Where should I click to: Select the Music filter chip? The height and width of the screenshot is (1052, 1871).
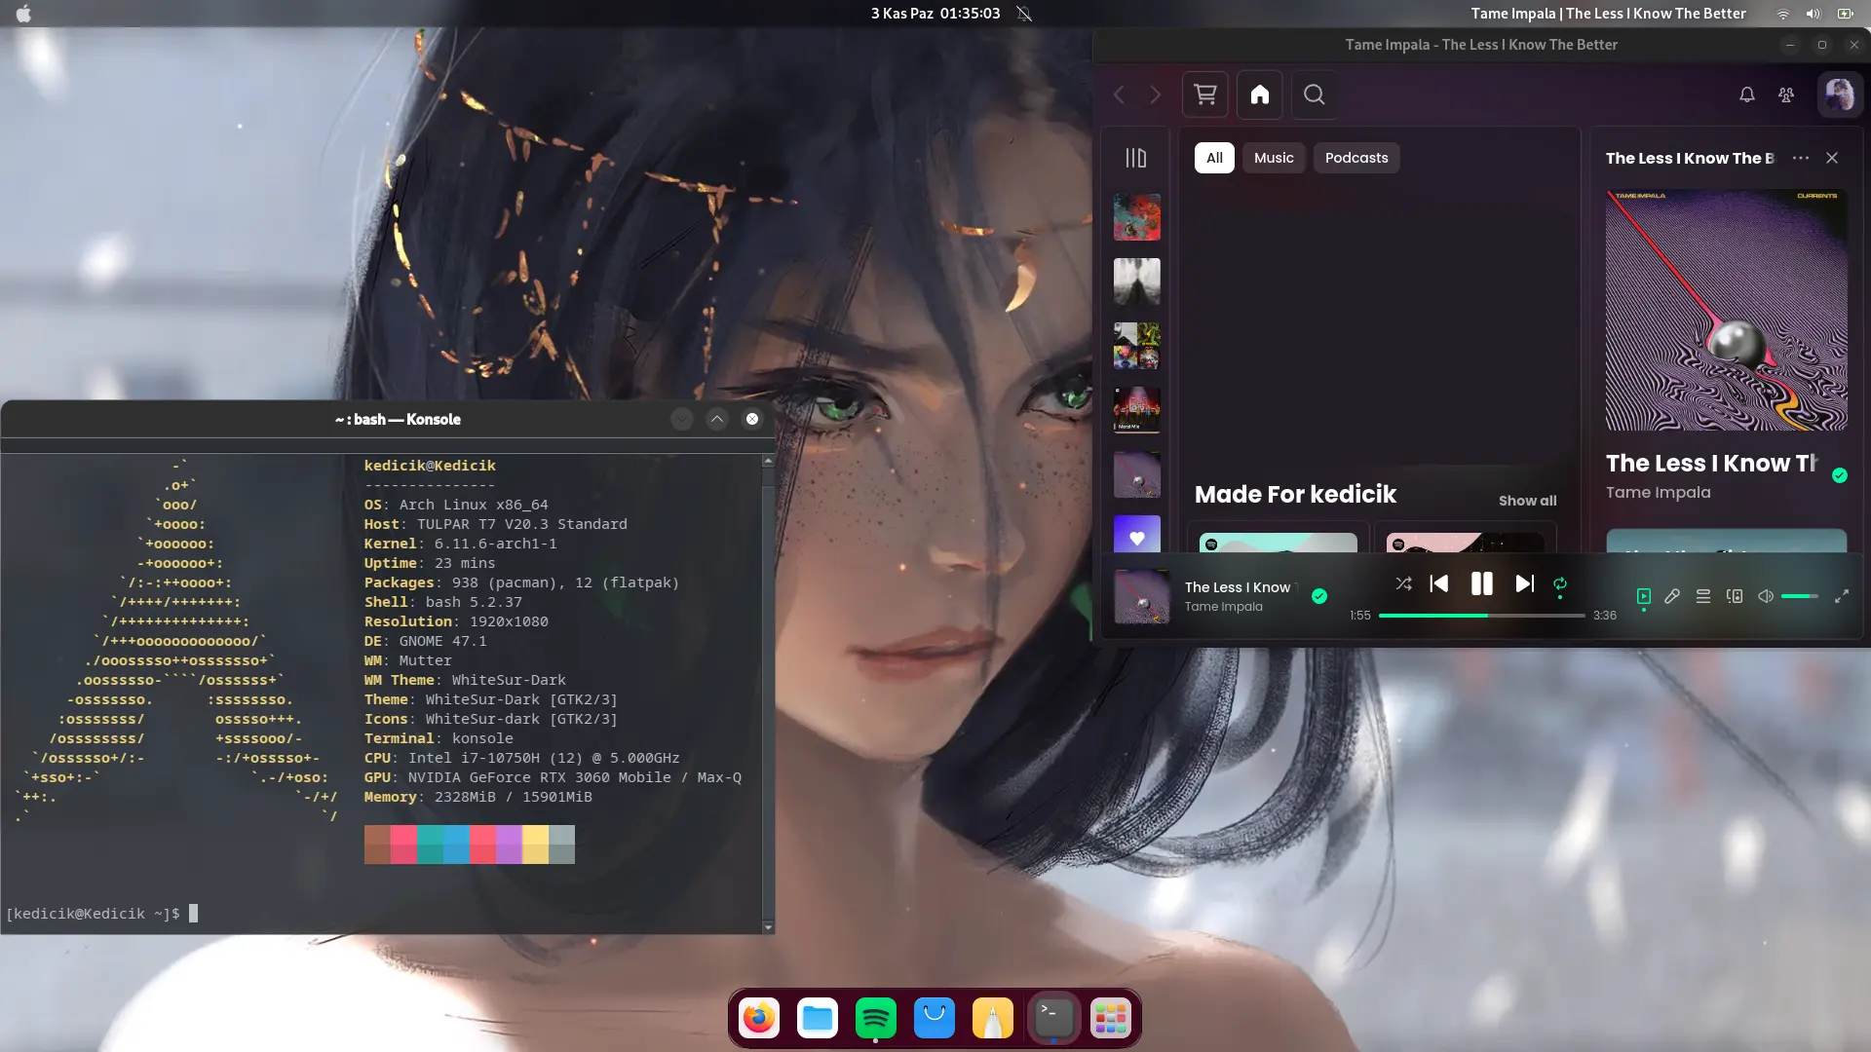coord(1274,158)
